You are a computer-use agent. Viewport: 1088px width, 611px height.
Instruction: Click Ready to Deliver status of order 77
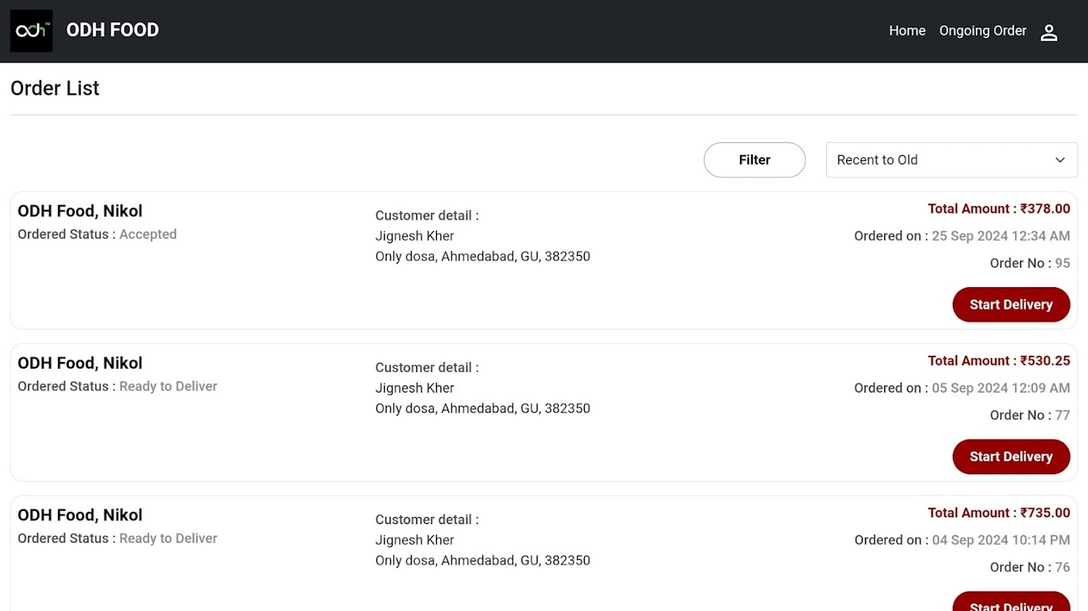[168, 386]
